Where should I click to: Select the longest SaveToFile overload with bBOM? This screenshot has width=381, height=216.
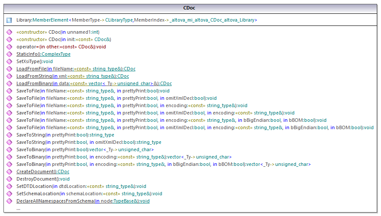pos(195,127)
